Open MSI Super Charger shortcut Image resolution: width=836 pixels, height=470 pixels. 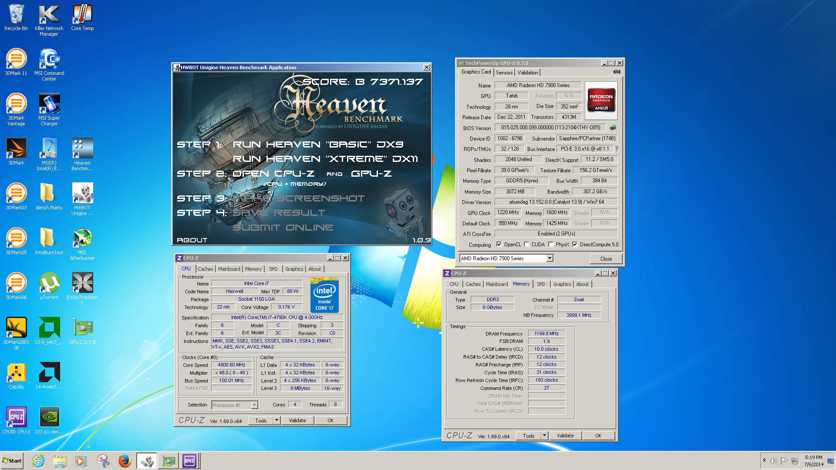pos(49,110)
